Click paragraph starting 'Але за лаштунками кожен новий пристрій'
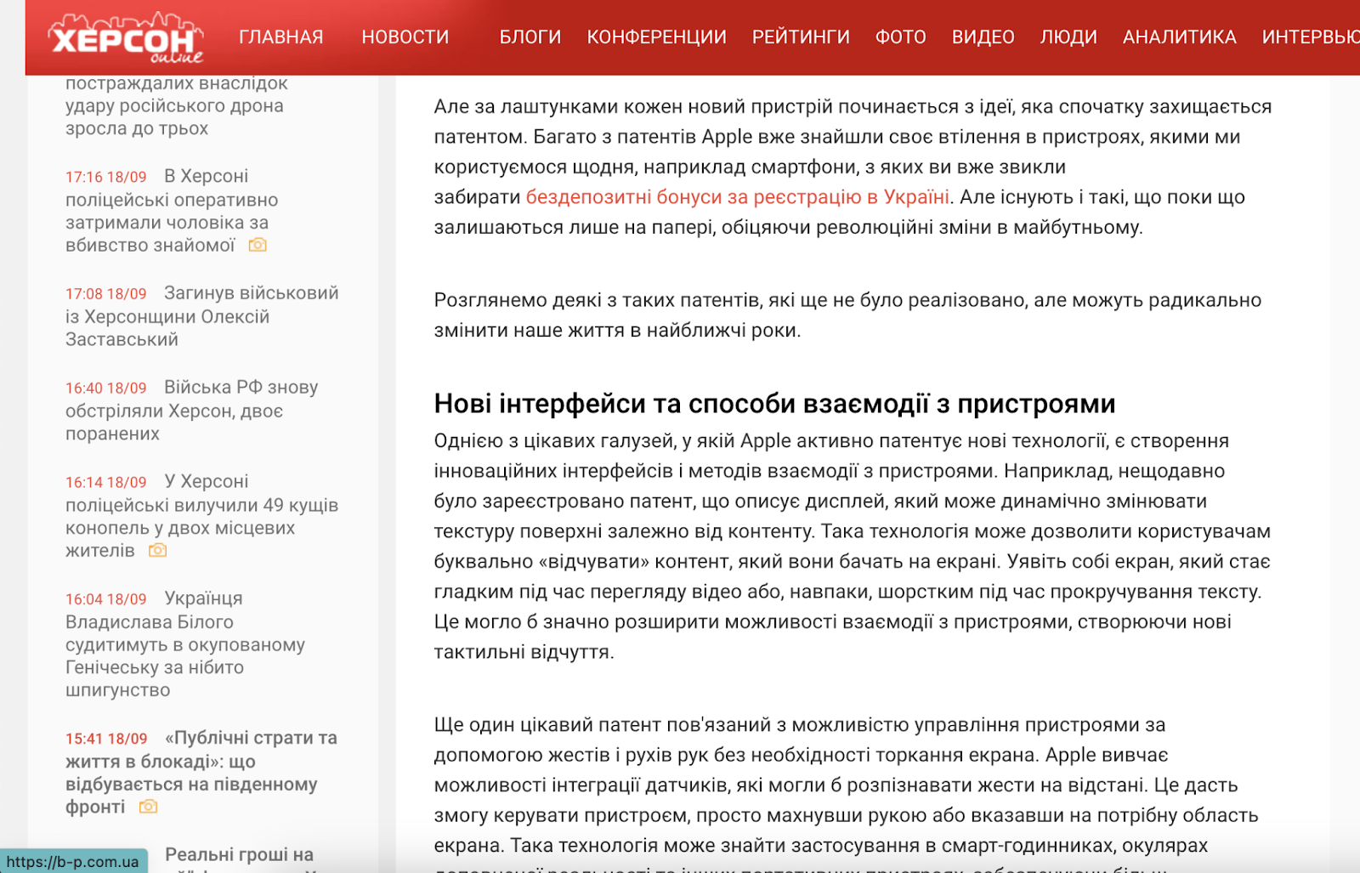 (x=853, y=167)
